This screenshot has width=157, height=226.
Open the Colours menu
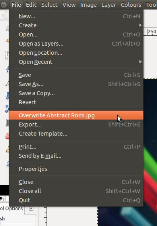[x=131, y=5]
